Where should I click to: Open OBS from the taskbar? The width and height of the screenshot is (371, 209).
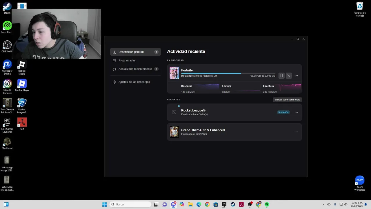coord(250,204)
